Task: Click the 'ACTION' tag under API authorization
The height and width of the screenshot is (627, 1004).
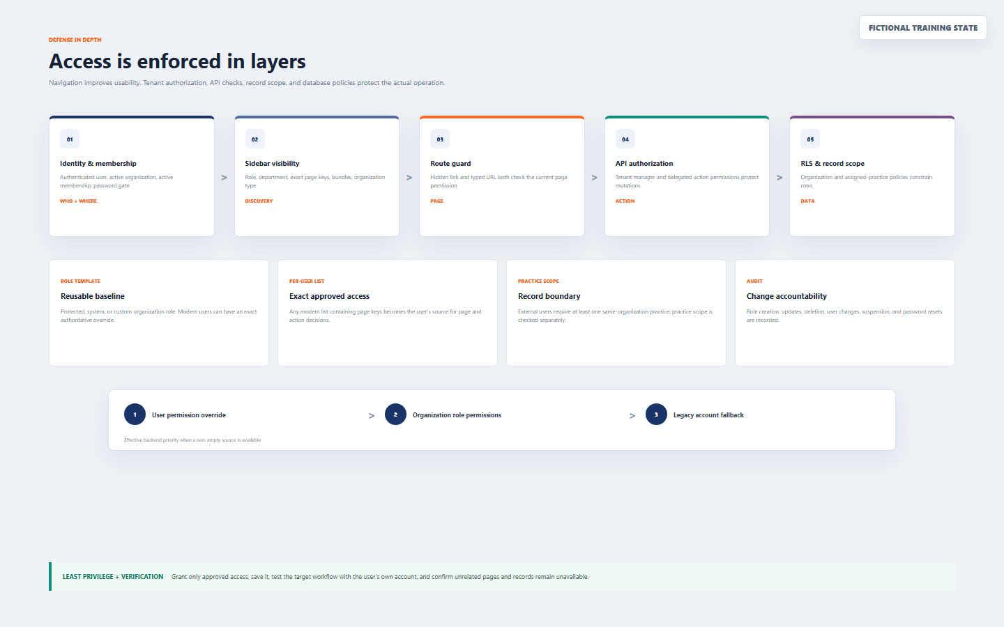Action: (x=625, y=201)
